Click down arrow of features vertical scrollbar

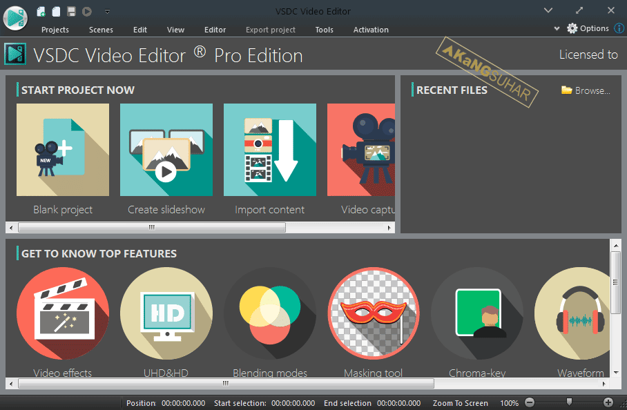[x=616, y=373]
